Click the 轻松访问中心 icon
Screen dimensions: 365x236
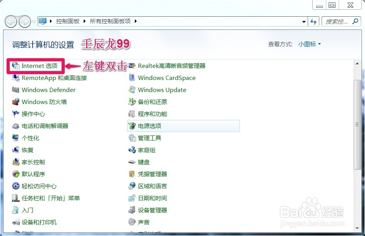(x=15, y=186)
